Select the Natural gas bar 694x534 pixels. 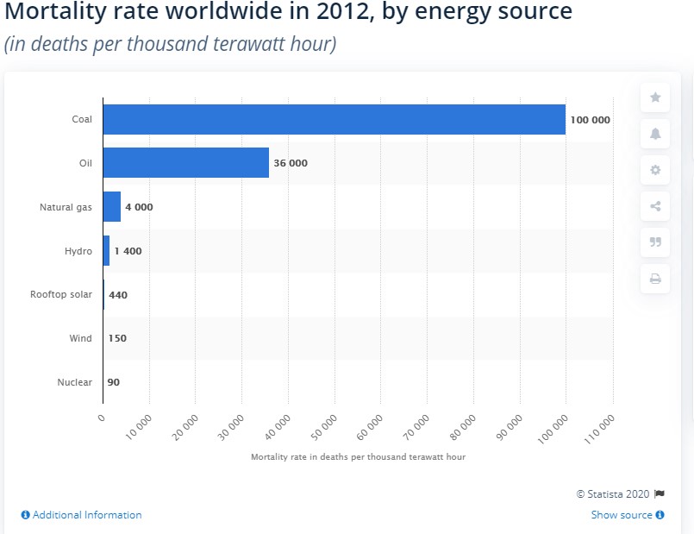pos(111,207)
